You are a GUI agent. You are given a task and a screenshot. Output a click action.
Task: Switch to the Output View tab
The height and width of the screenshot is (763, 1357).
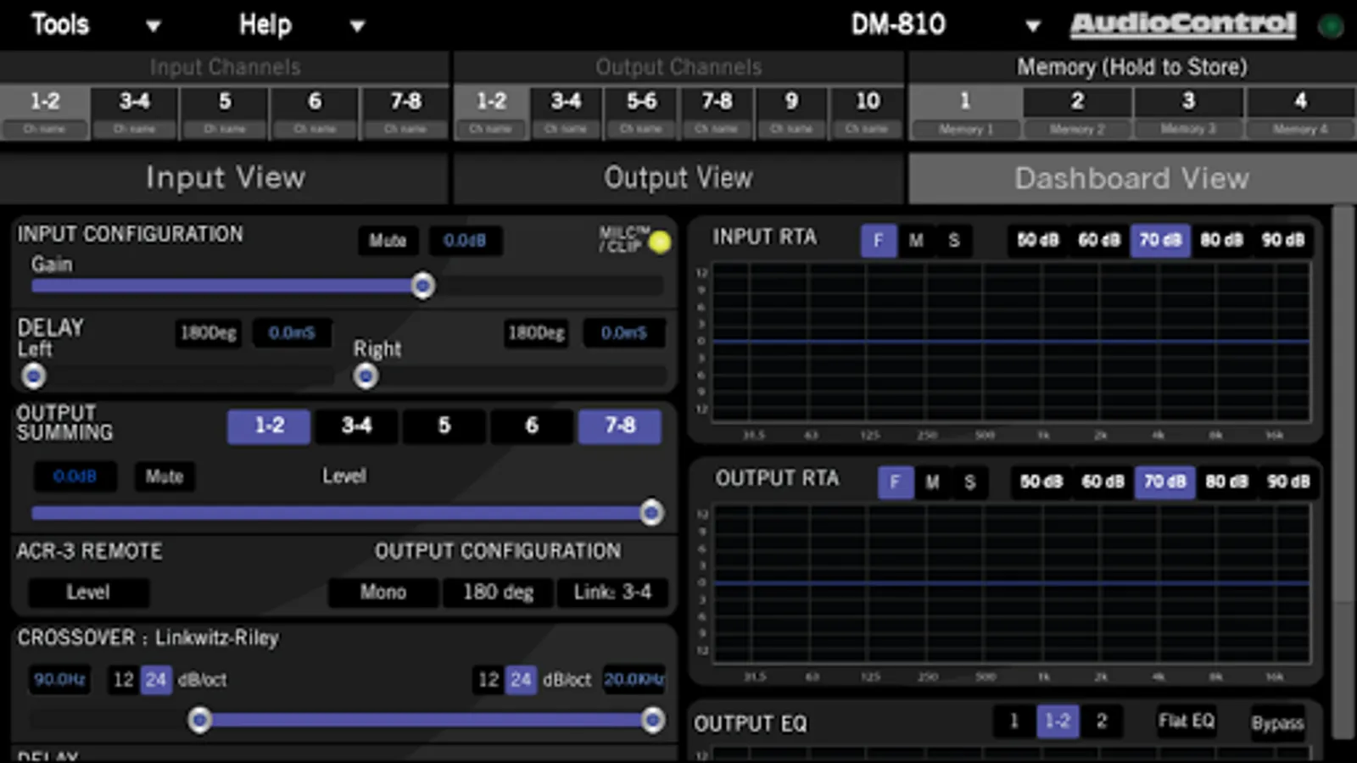pos(678,178)
